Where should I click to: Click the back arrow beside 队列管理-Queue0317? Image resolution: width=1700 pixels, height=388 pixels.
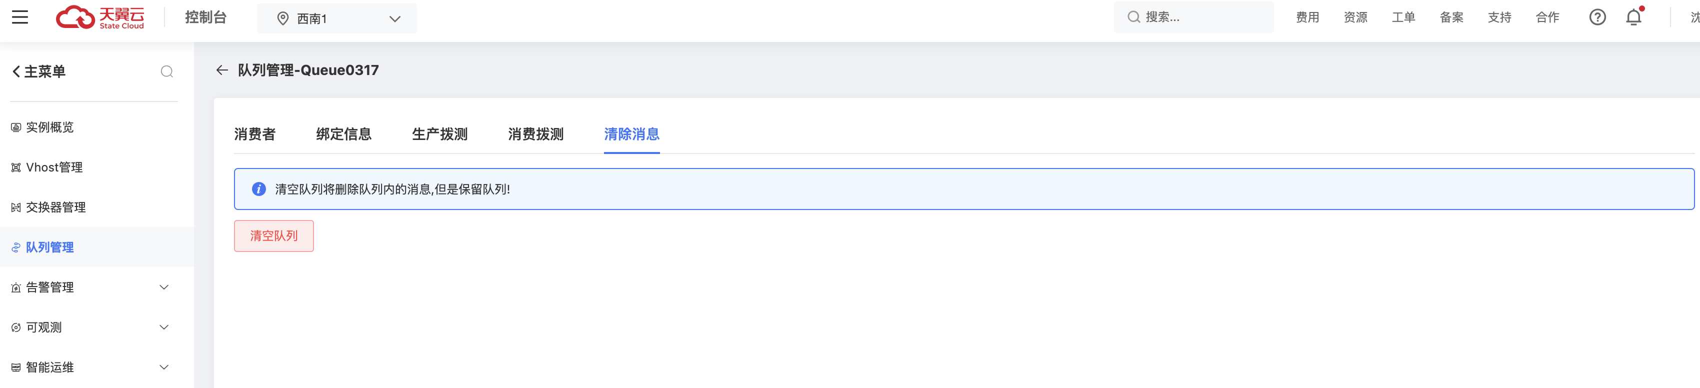click(x=221, y=70)
